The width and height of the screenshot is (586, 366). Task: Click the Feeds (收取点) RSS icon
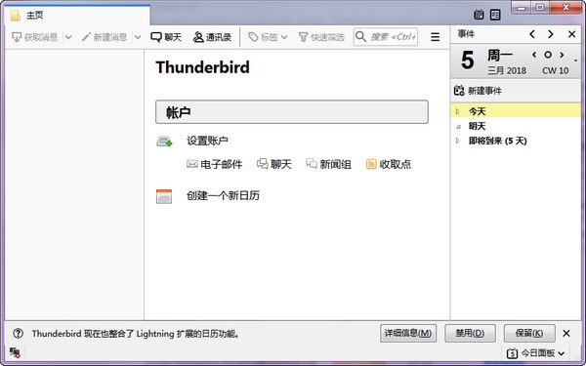tap(371, 164)
